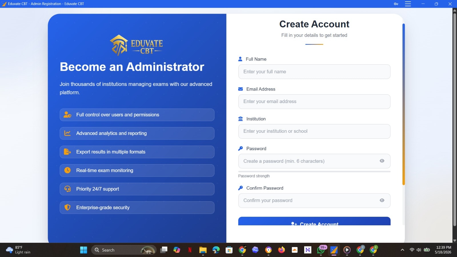Show the password with the eye icon in the Password field
Image resolution: width=457 pixels, height=257 pixels.
point(382,161)
